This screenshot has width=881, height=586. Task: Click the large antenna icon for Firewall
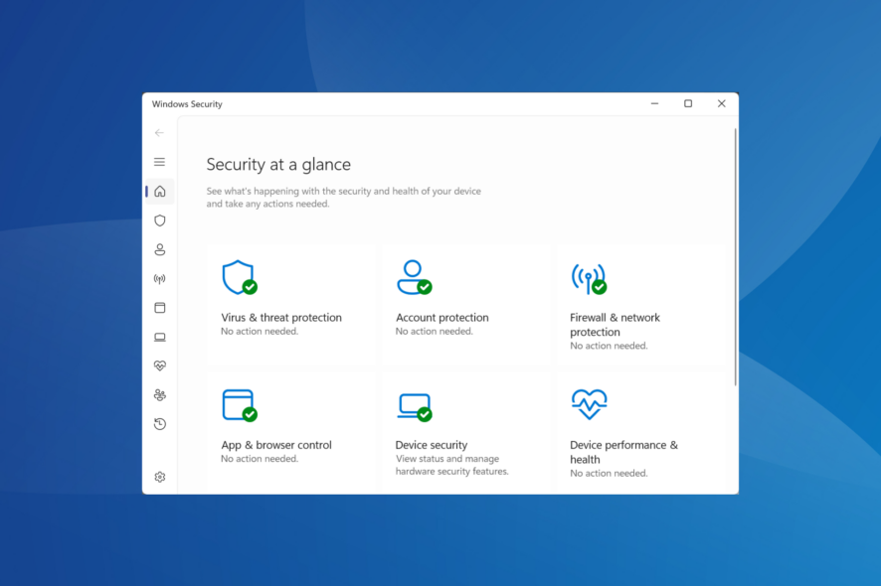tap(589, 278)
